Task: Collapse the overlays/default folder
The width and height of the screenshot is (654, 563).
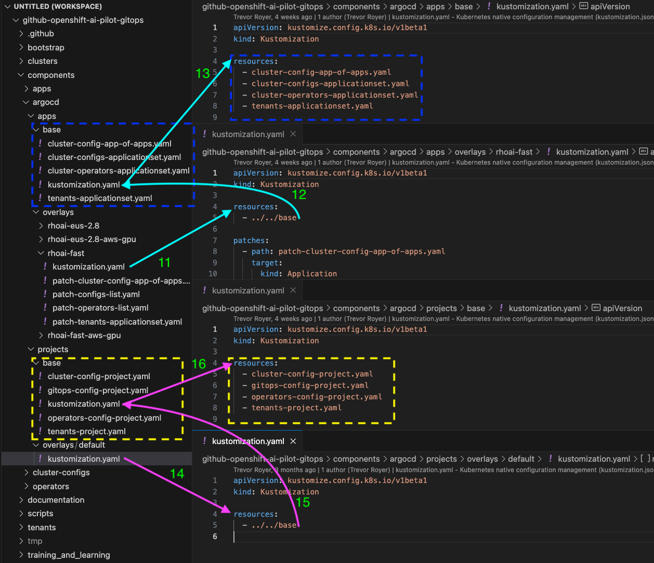Action: 36,445
